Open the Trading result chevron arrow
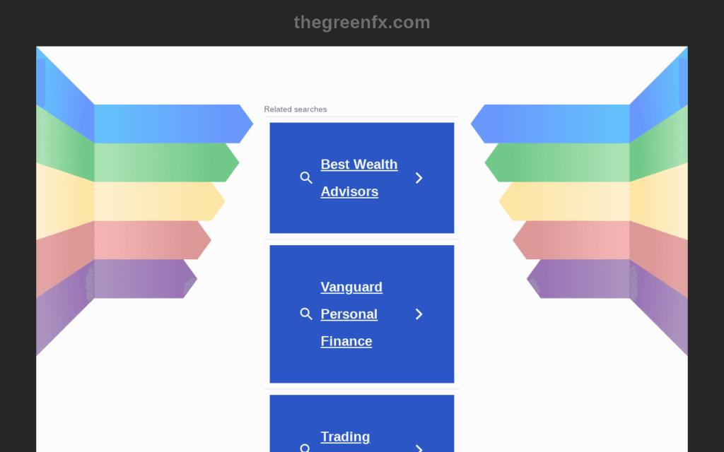Viewport: 724px width, 452px height. click(419, 448)
